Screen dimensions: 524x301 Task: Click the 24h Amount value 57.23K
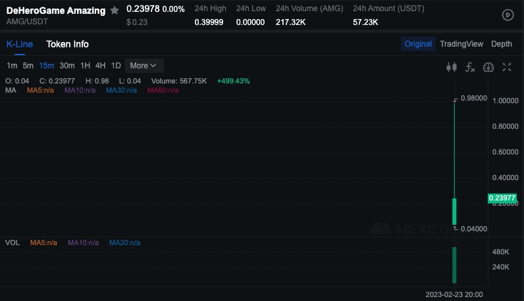click(365, 22)
